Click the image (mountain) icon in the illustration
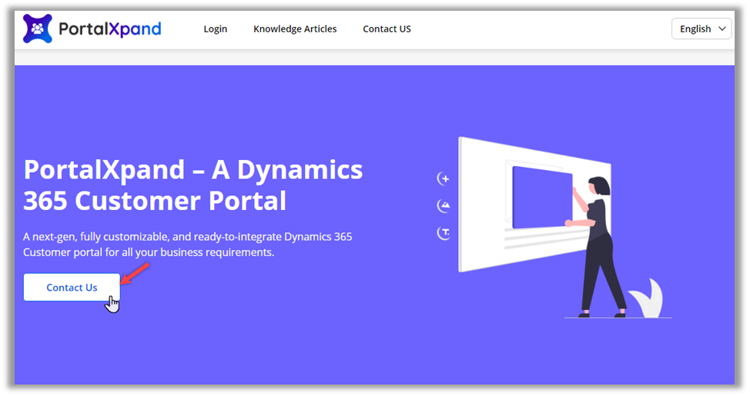 [444, 205]
